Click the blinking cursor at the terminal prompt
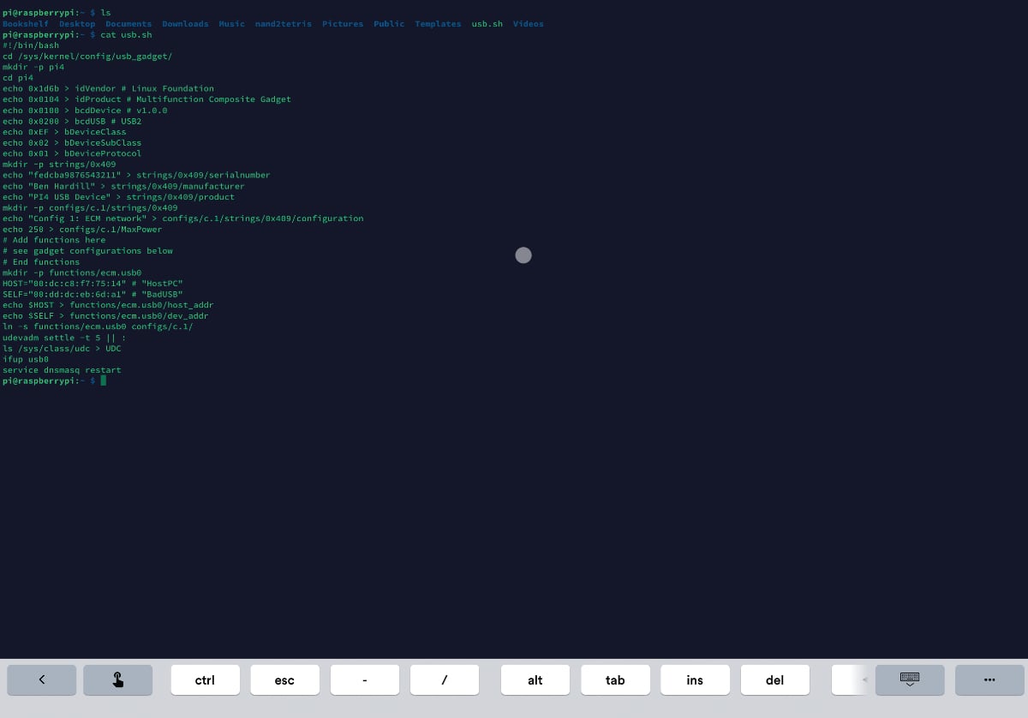Image resolution: width=1028 pixels, height=718 pixels. tap(103, 380)
